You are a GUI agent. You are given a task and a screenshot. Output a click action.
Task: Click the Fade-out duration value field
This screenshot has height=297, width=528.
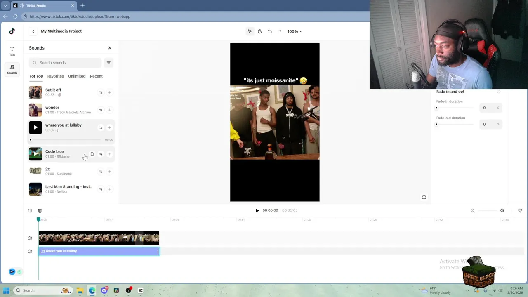click(490, 124)
